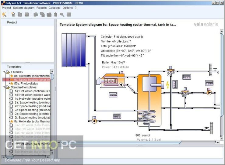225x165 pixels.
Task: Click the gray square icon after the magnifier
Action: tap(69, 15)
